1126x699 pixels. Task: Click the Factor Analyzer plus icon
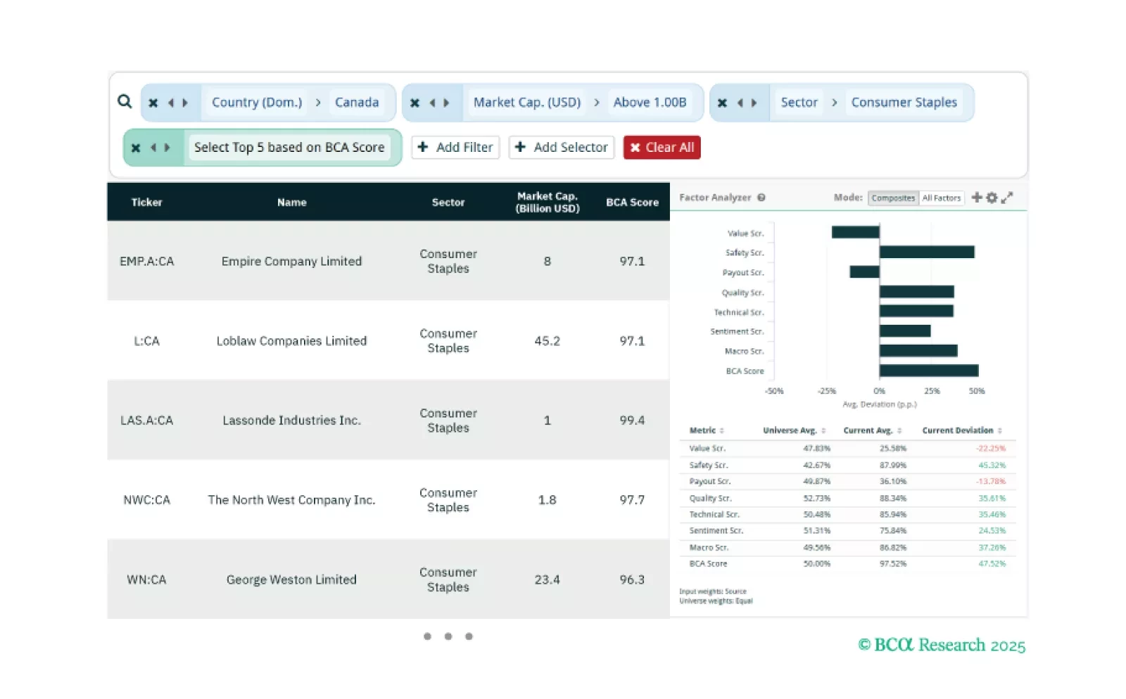(977, 198)
